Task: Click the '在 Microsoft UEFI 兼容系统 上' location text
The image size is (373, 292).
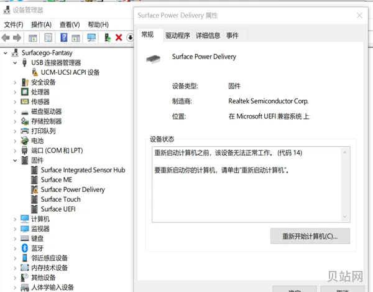Action: click(269, 116)
